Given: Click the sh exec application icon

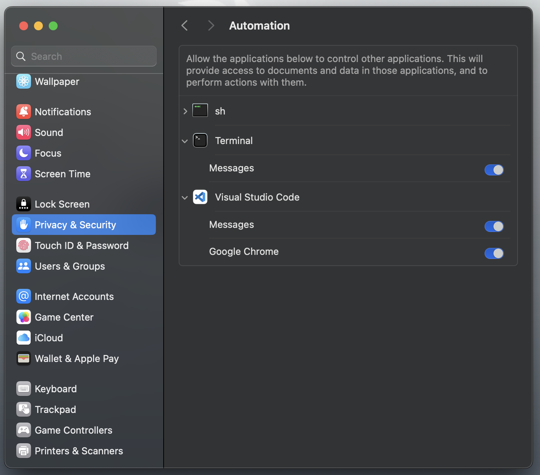Looking at the screenshot, I should (200, 110).
